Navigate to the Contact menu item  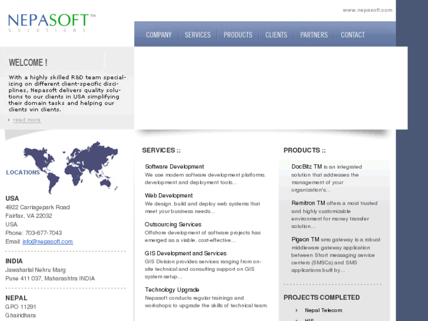pos(353,35)
